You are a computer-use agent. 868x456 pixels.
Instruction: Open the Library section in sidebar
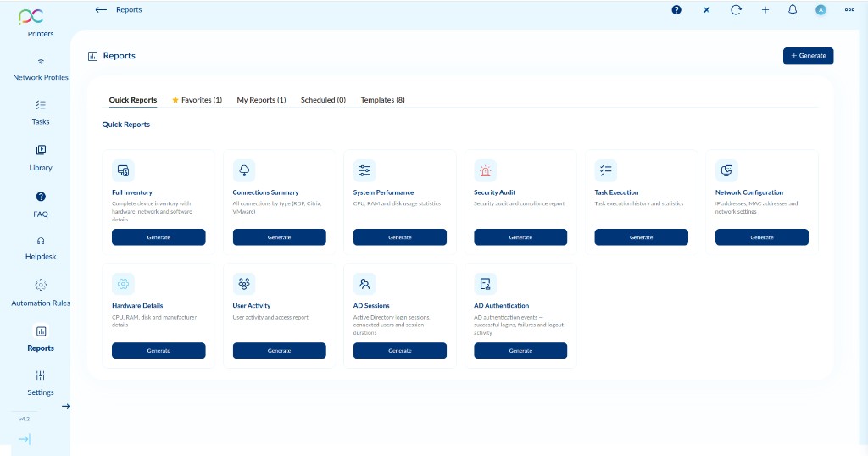41,158
